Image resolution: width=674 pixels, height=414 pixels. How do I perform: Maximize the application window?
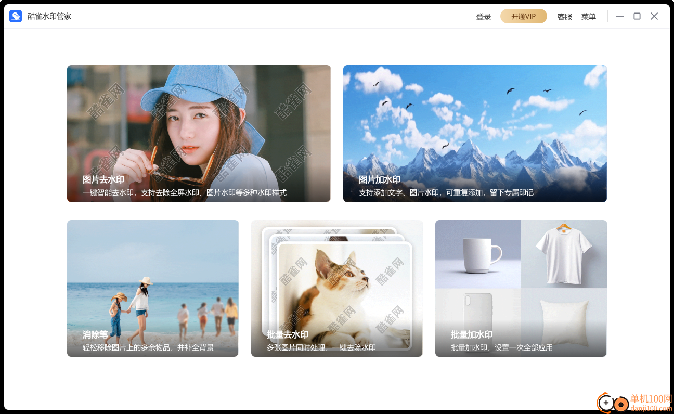(637, 16)
